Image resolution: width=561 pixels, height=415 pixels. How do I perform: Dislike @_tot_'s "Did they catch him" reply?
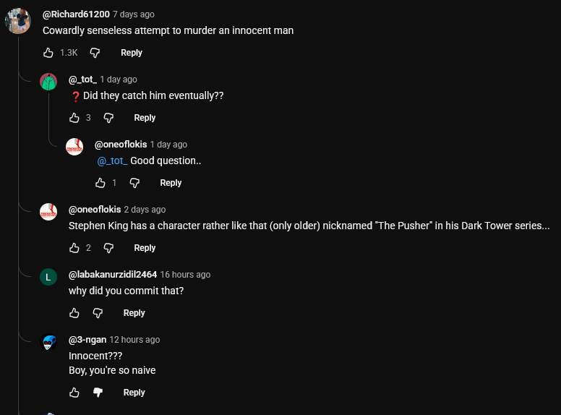108,118
